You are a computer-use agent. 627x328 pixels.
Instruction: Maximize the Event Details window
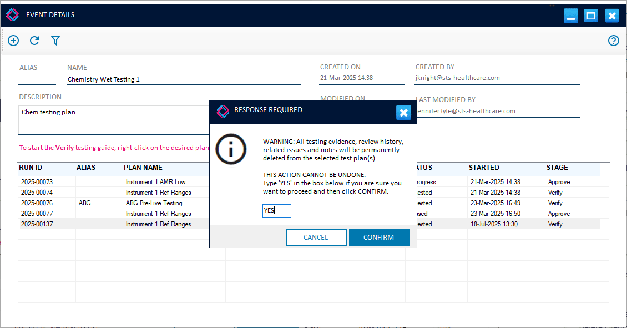(590, 16)
